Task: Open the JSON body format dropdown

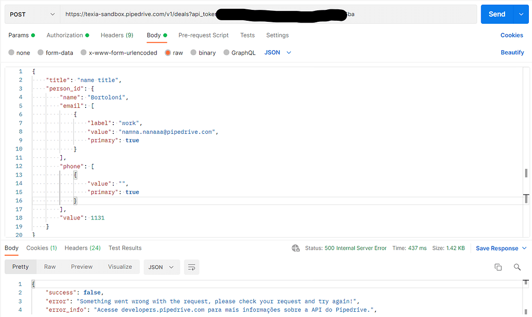Action: pos(277,52)
